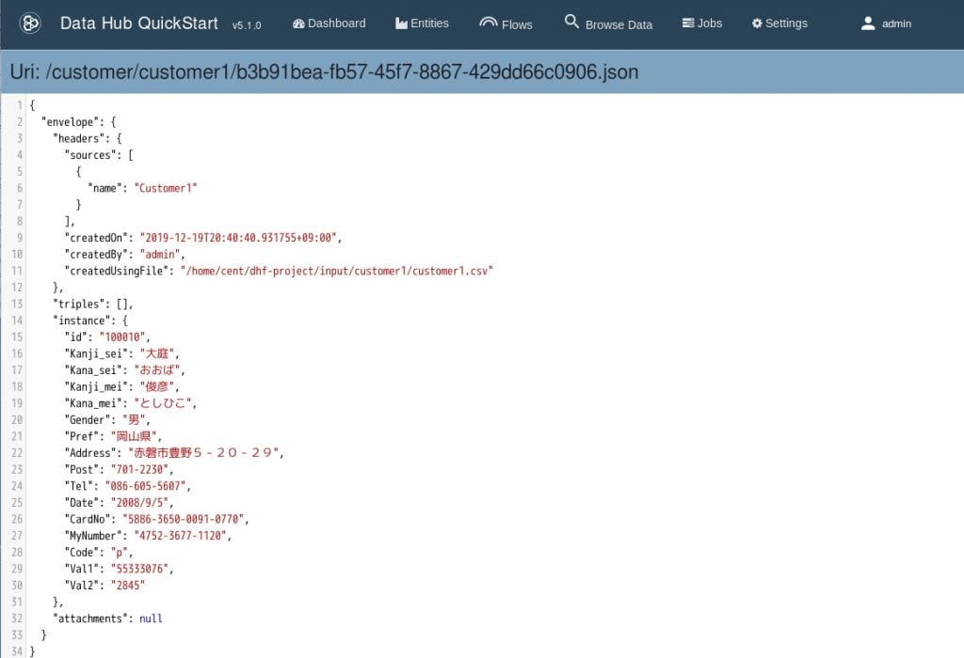This screenshot has height=658, width=964.
Task: Click the Dashboard gauge icon
Action: (x=298, y=23)
